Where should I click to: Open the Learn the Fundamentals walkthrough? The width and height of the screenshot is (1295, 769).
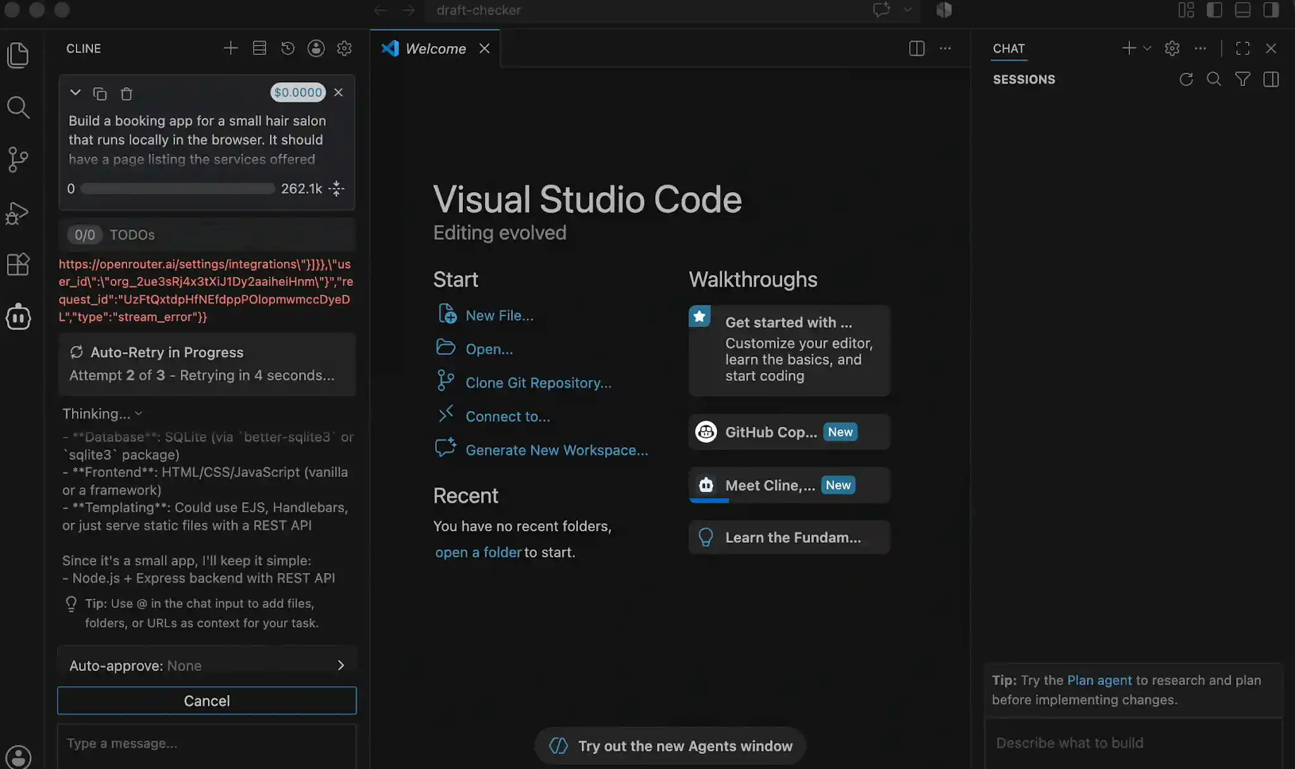(789, 538)
